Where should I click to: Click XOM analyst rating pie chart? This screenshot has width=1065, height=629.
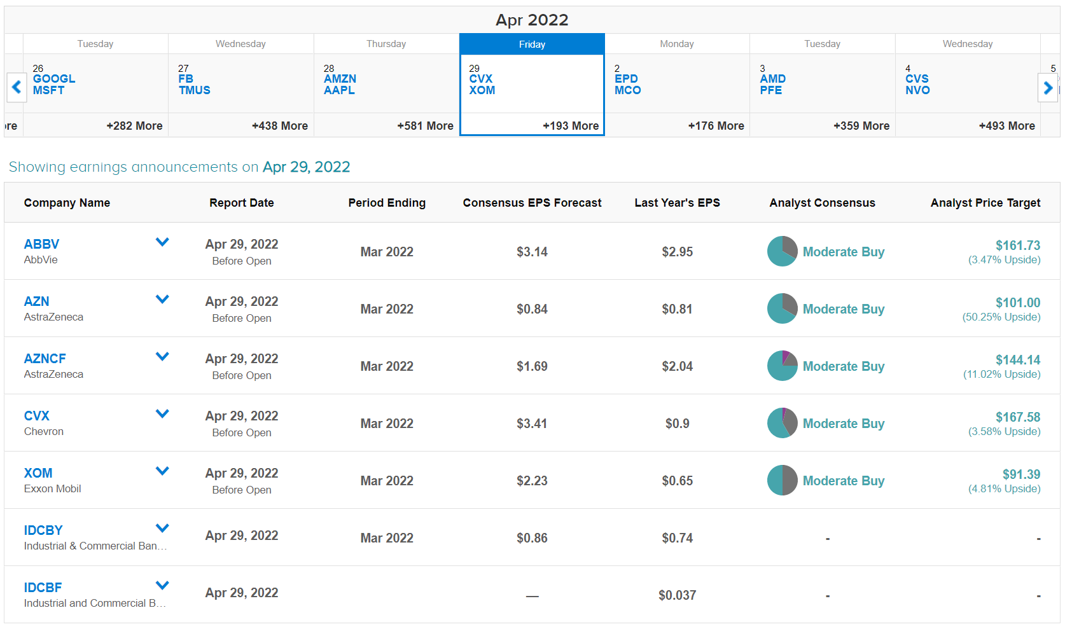[x=782, y=480]
